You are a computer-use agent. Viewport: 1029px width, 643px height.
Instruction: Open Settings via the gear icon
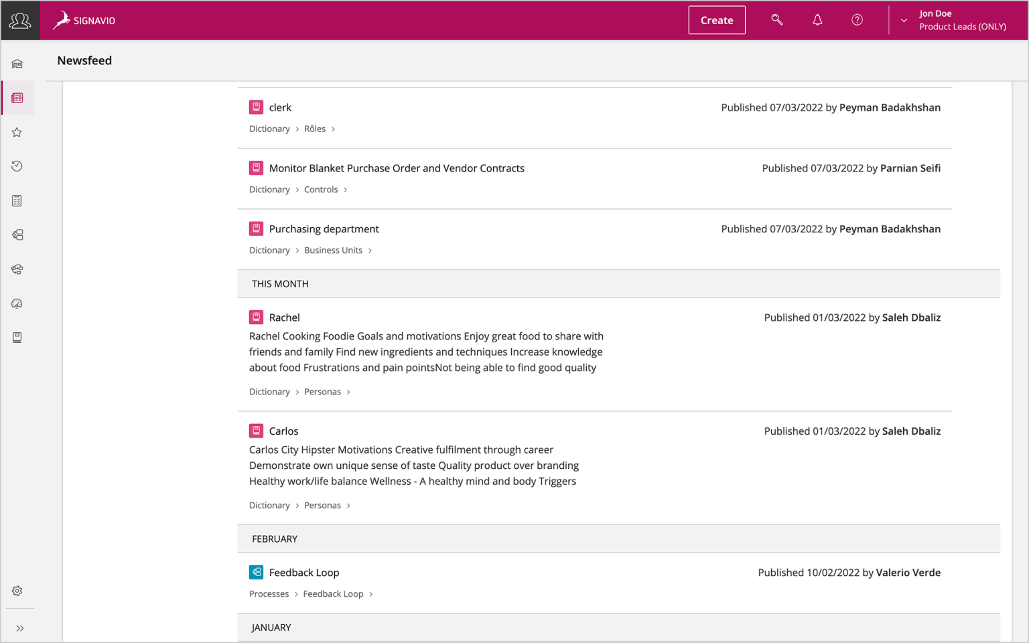coord(17,590)
